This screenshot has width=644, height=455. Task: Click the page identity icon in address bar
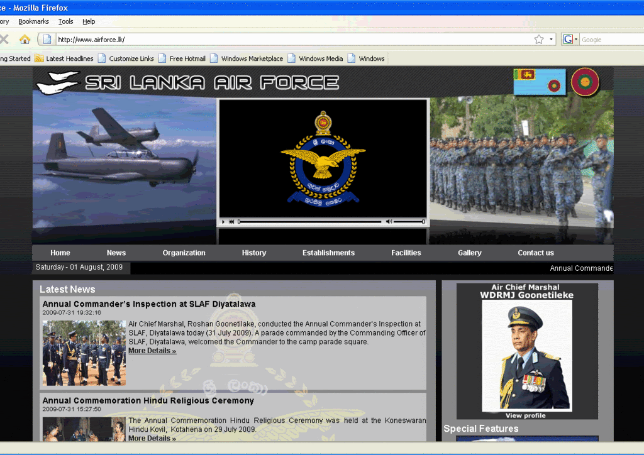pos(47,40)
